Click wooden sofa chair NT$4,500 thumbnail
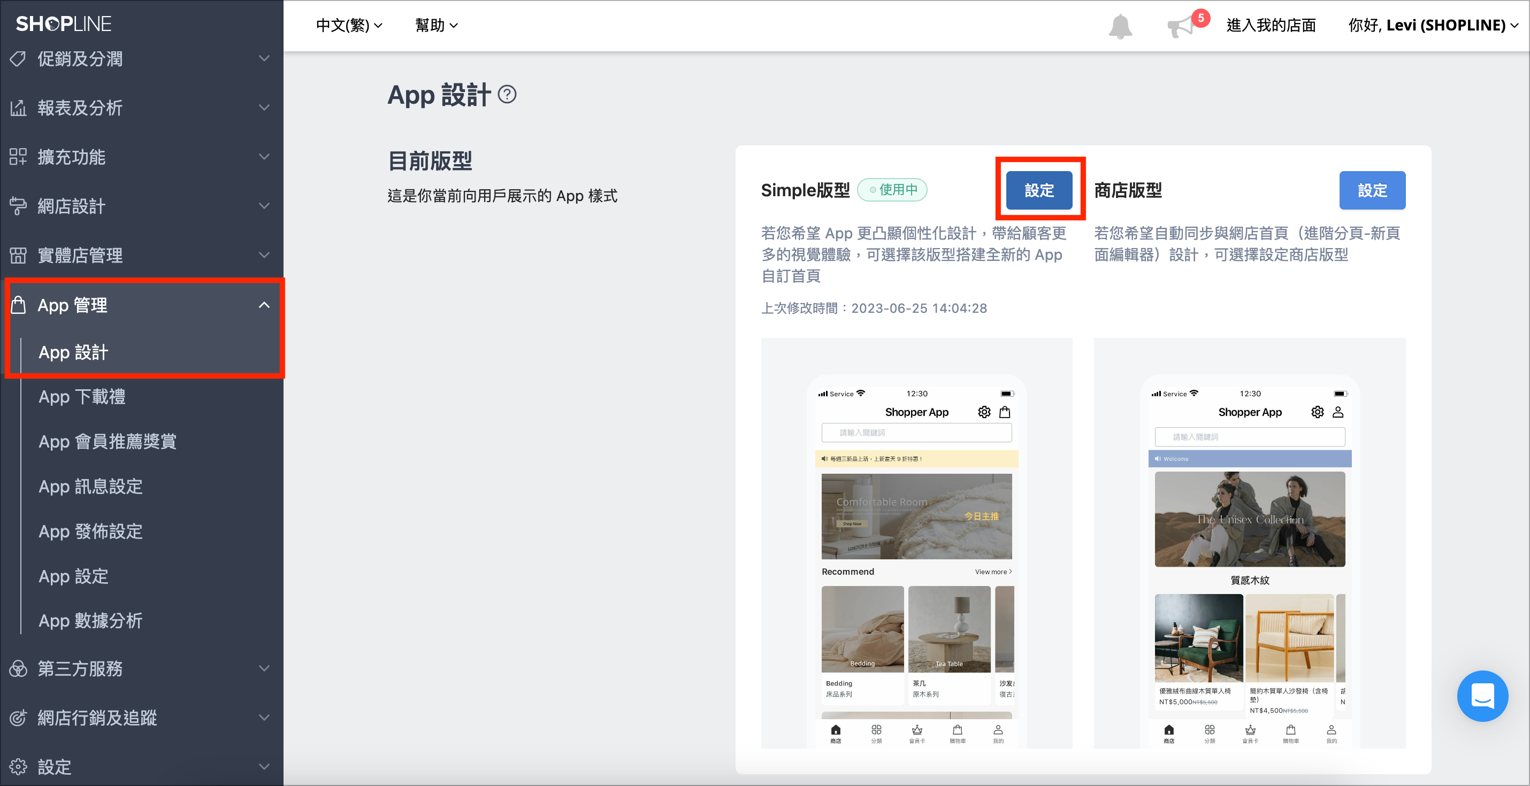This screenshot has height=786, width=1530. (1289, 638)
